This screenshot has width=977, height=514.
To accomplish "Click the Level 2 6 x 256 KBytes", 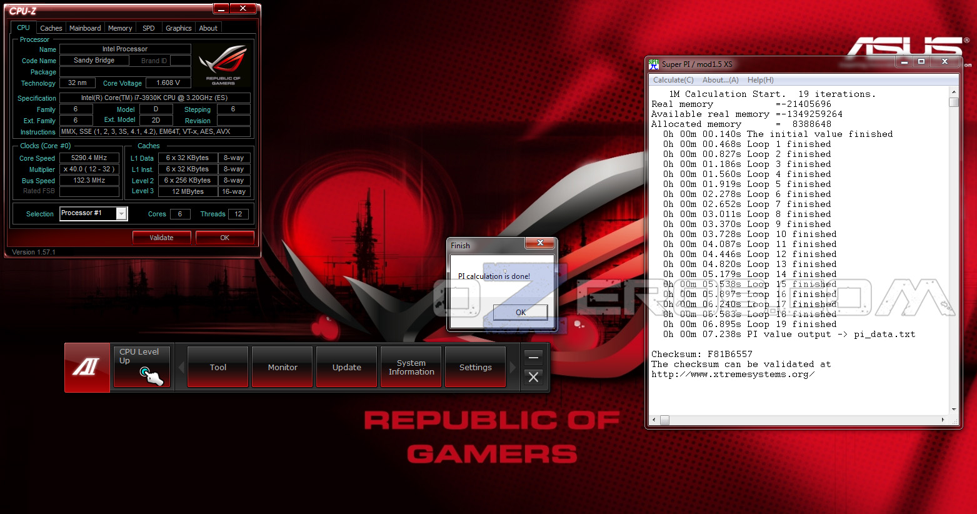I will coord(188,181).
